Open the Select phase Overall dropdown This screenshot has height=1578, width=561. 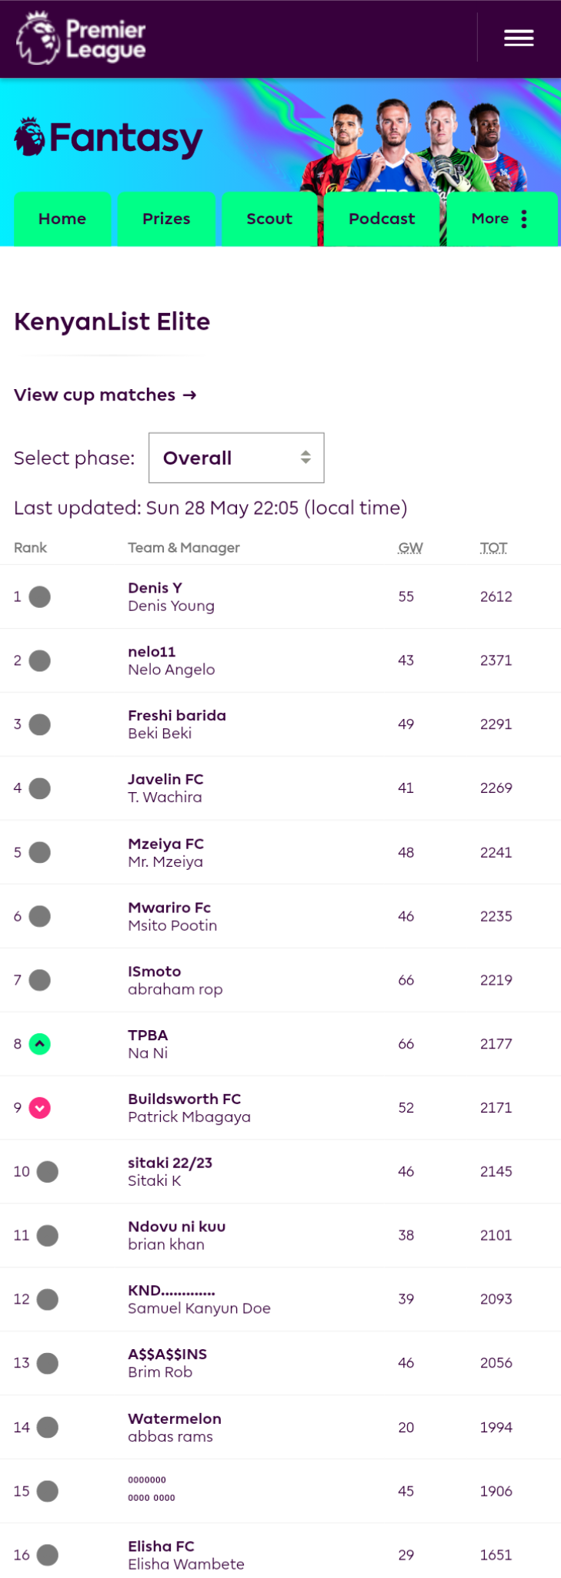pos(236,458)
